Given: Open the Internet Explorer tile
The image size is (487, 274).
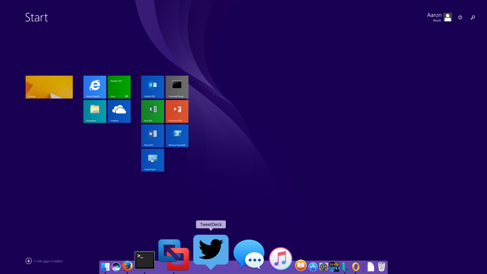Looking at the screenshot, I should tap(95, 87).
